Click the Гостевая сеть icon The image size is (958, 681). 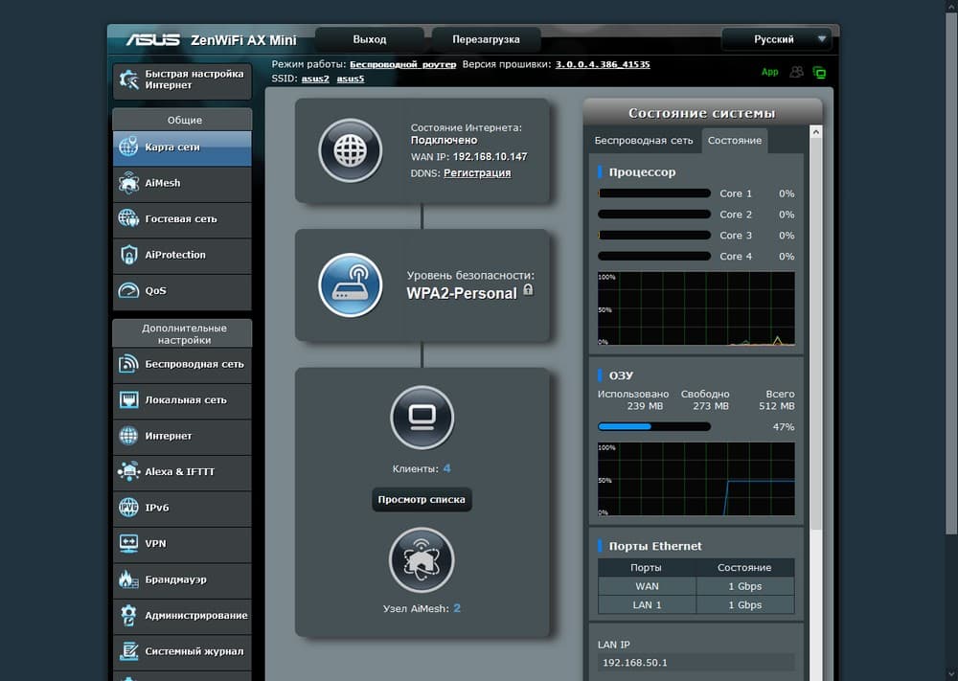pyautogui.click(x=128, y=218)
